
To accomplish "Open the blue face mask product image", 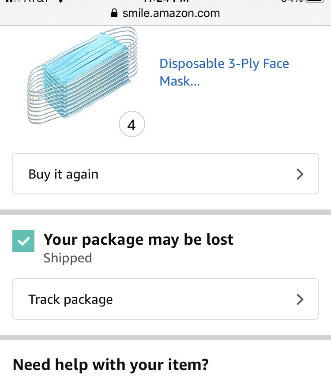I will 83,75.
